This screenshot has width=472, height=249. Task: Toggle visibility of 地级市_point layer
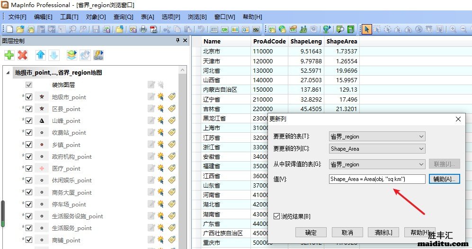click(x=29, y=97)
